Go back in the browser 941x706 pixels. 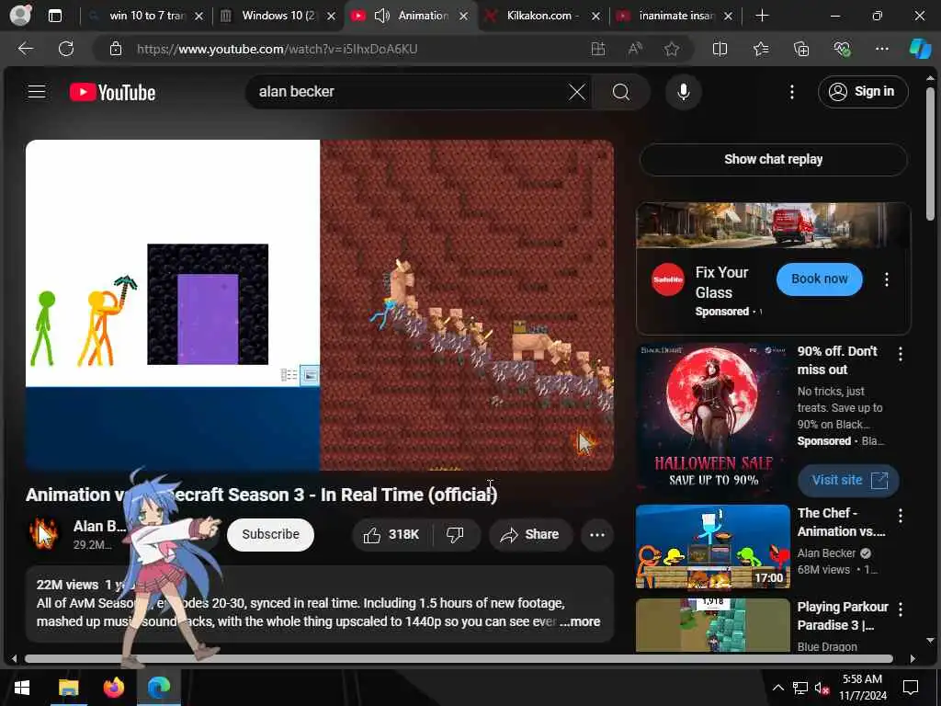(x=25, y=49)
